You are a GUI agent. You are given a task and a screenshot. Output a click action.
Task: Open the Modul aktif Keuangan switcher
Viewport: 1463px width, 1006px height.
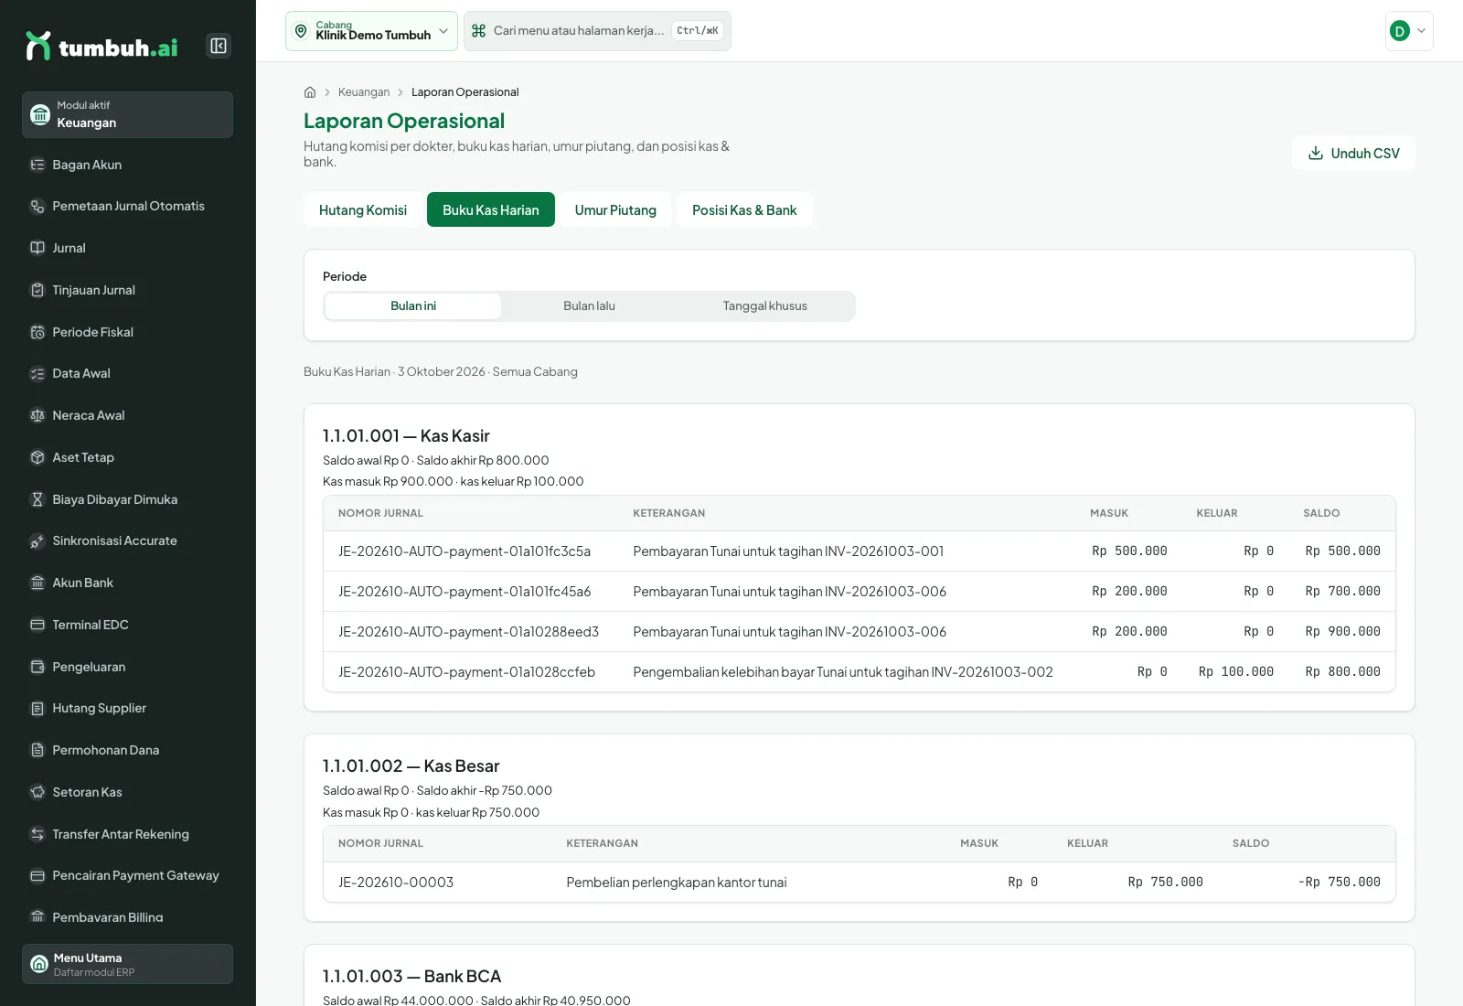coord(127,114)
